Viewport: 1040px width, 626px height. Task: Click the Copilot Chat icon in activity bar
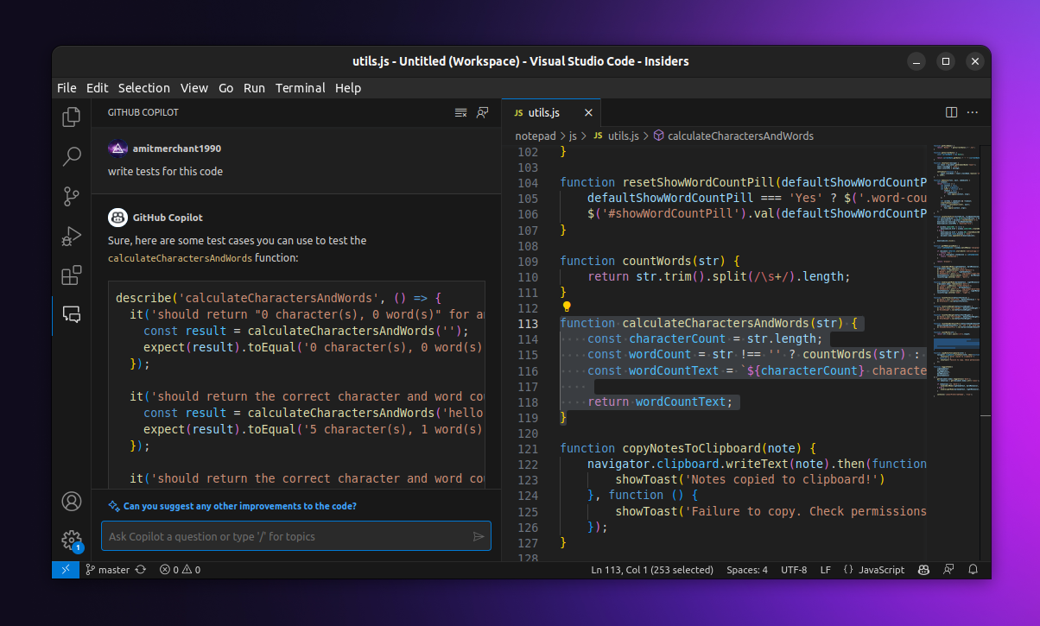point(72,315)
